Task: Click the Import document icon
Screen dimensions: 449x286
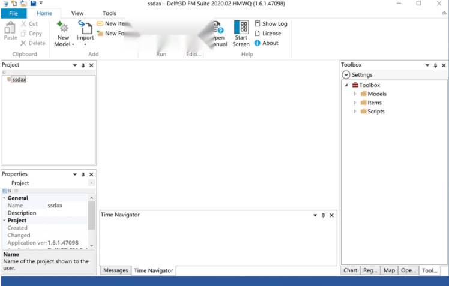Action: click(85, 27)
